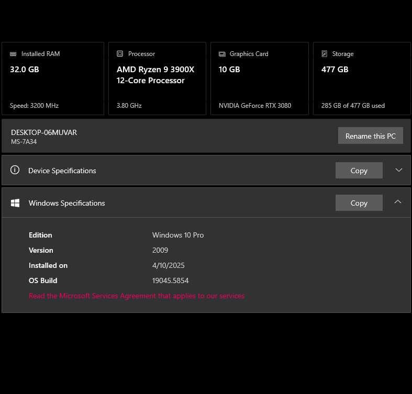This screenshot has width=412, height=394.
Task: Click the Storage card title
Action: 342,53
